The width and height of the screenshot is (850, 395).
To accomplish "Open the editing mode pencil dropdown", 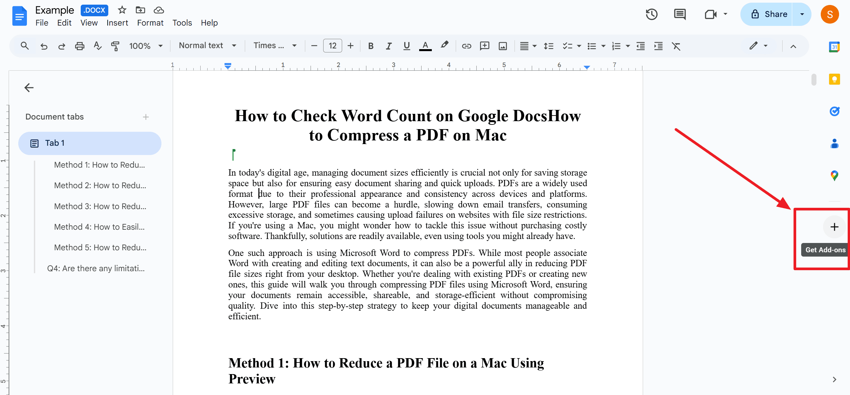I will (x=759, y=46).
